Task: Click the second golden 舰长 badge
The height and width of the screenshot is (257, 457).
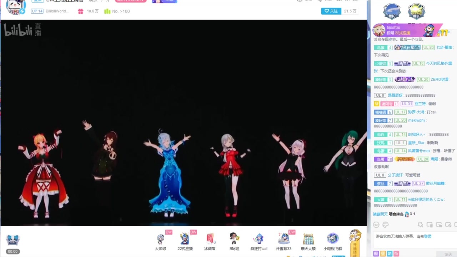Action: (416, 11)
